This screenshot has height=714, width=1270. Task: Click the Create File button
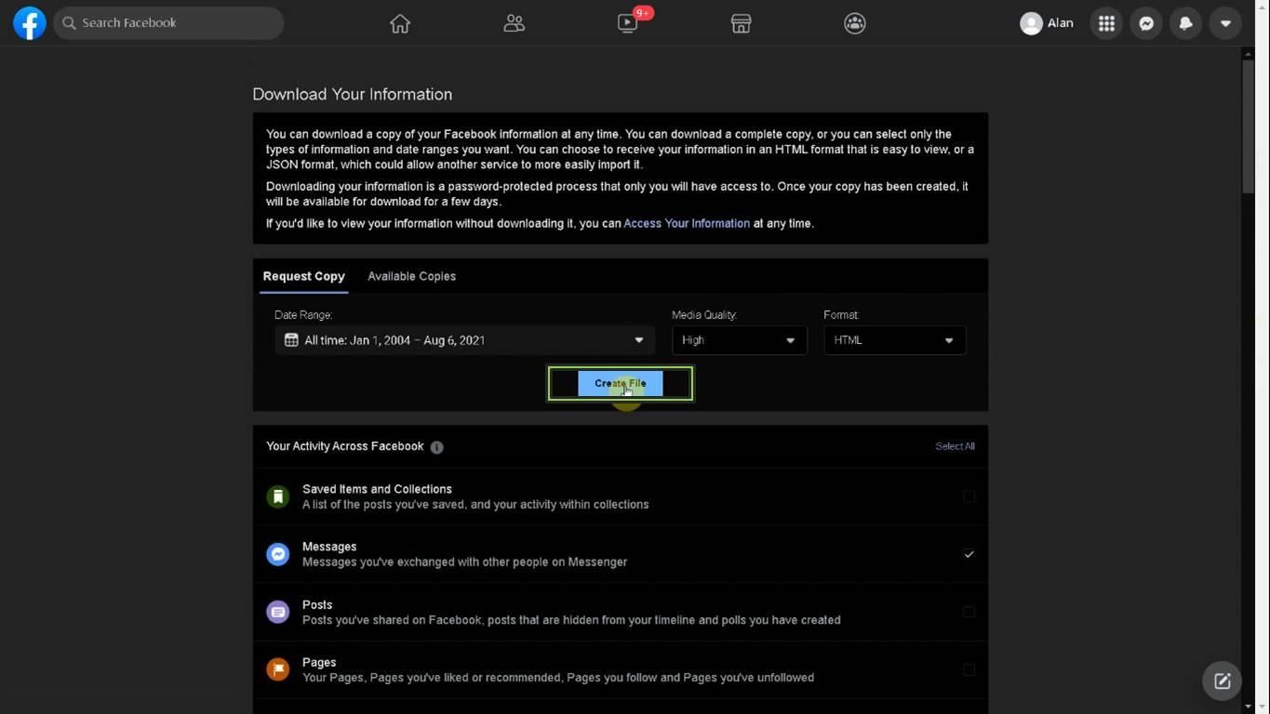pos(620,383)
